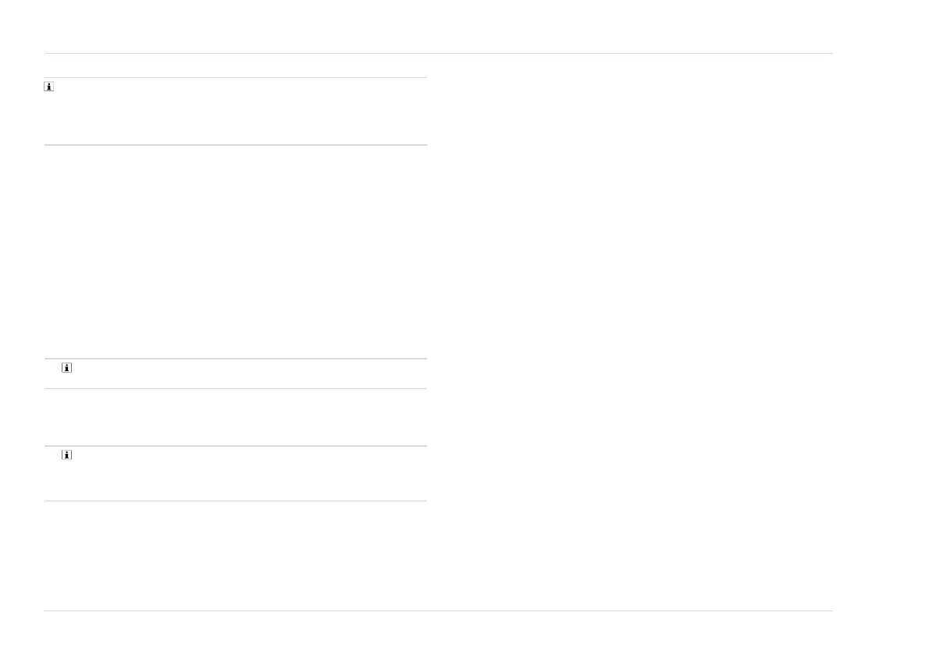Click the bottom border of the middle note box
This screenshot has width=929, height=655.
tap(236, 389)
